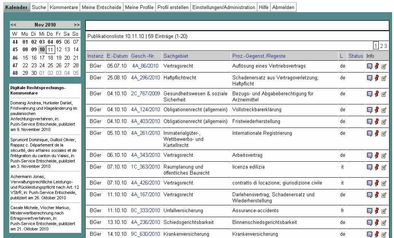This screenshot has width=394, height=238.
Task: Sort list by E.-Datum column
Action: click(117, 56)
